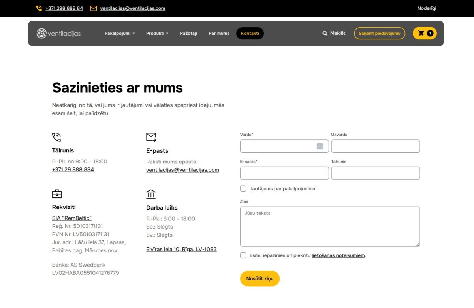Click the briefcase icon above Rekvizīti

coord(57,194)
